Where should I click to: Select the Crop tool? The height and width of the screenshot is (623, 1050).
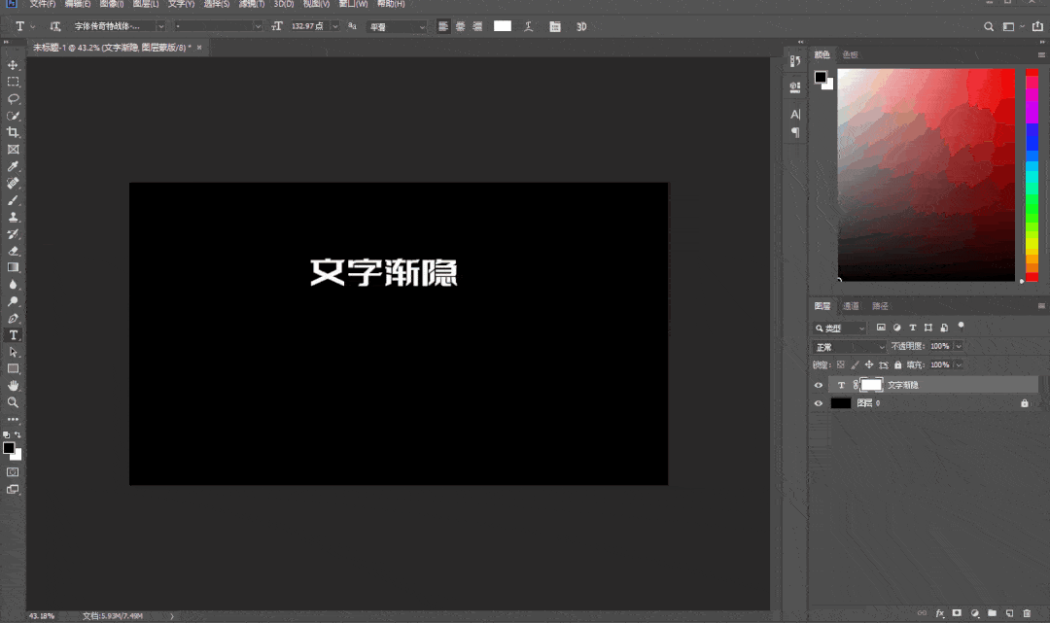coord(14,132)
